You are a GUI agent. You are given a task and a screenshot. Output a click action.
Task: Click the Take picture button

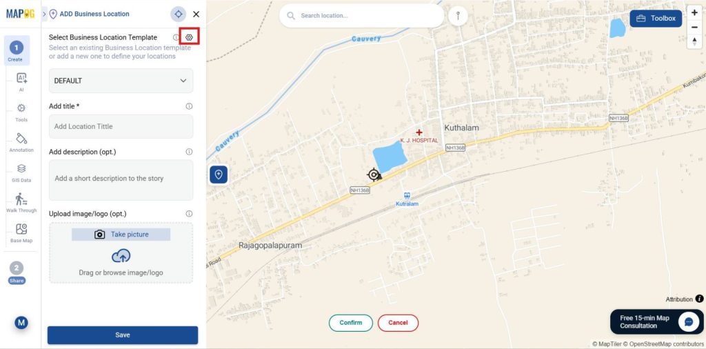[x=121, y=235]
